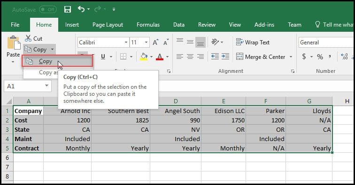355x185 pixels.
Task: Click Bottom Align icon
Action: [x=201, y=42]
